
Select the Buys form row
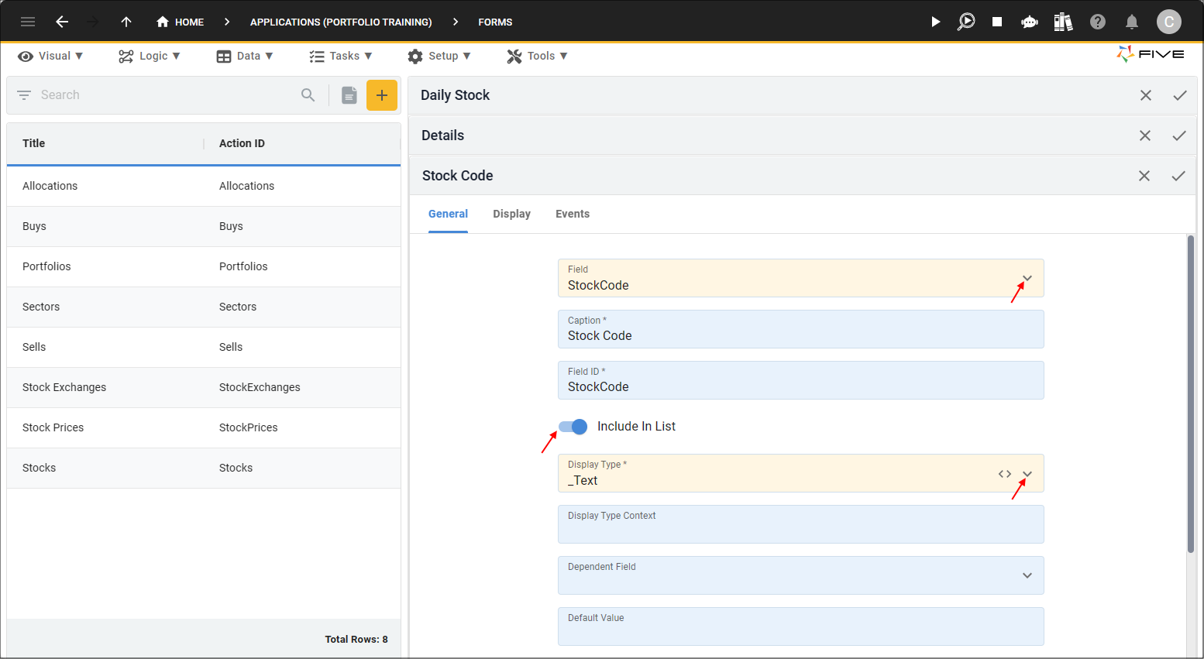pyautogui.click(x=204, y=226)
